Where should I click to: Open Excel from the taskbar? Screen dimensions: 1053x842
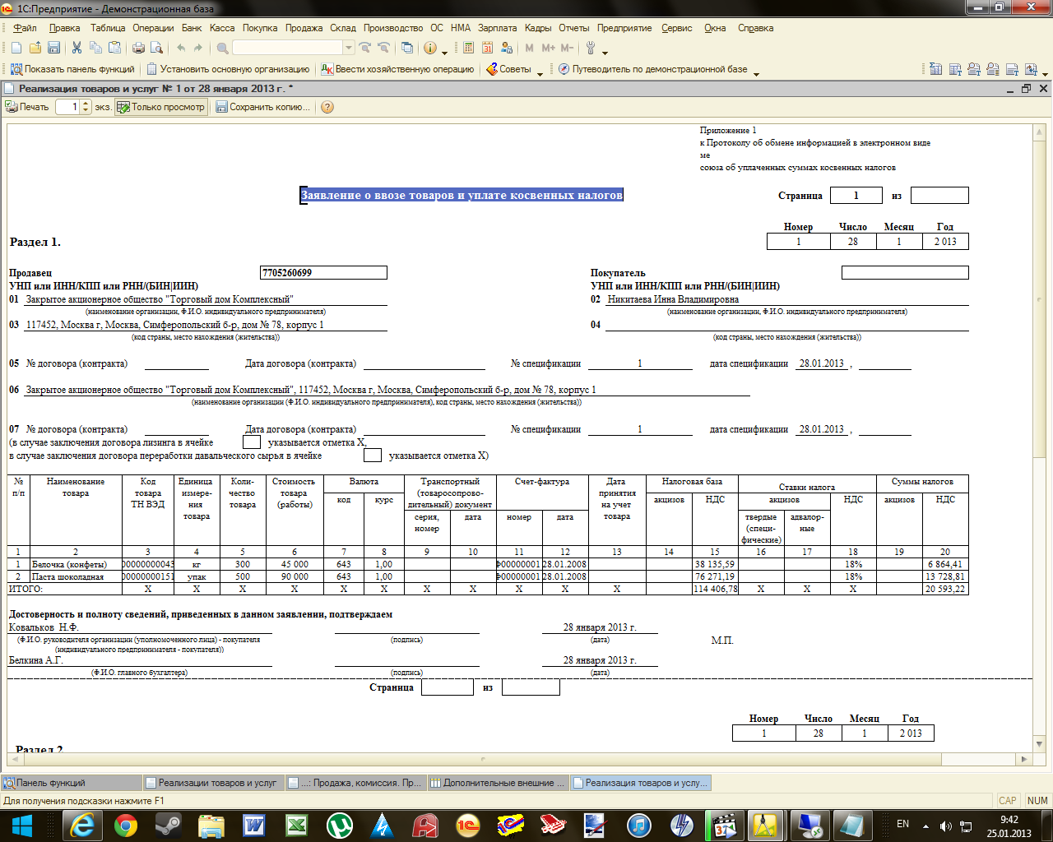coord(296,825)
